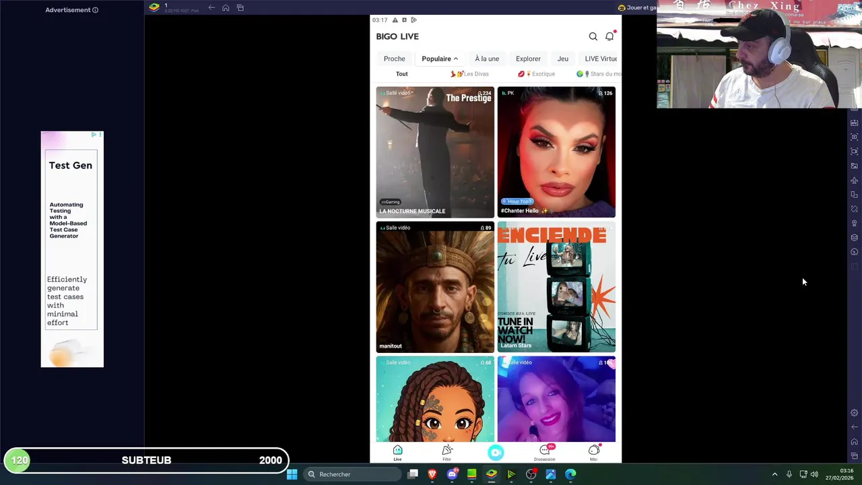
Task: Click the sidebar airplane mode icon
Action: (854, 181)
